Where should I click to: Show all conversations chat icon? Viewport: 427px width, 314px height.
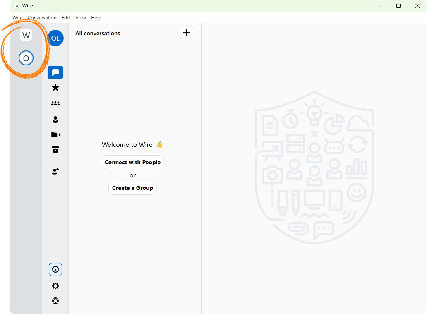click(x=55, y=72)
